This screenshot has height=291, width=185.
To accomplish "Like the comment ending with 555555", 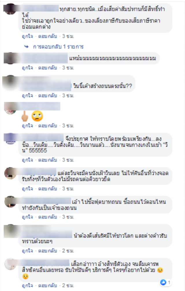I will point(27,160).
